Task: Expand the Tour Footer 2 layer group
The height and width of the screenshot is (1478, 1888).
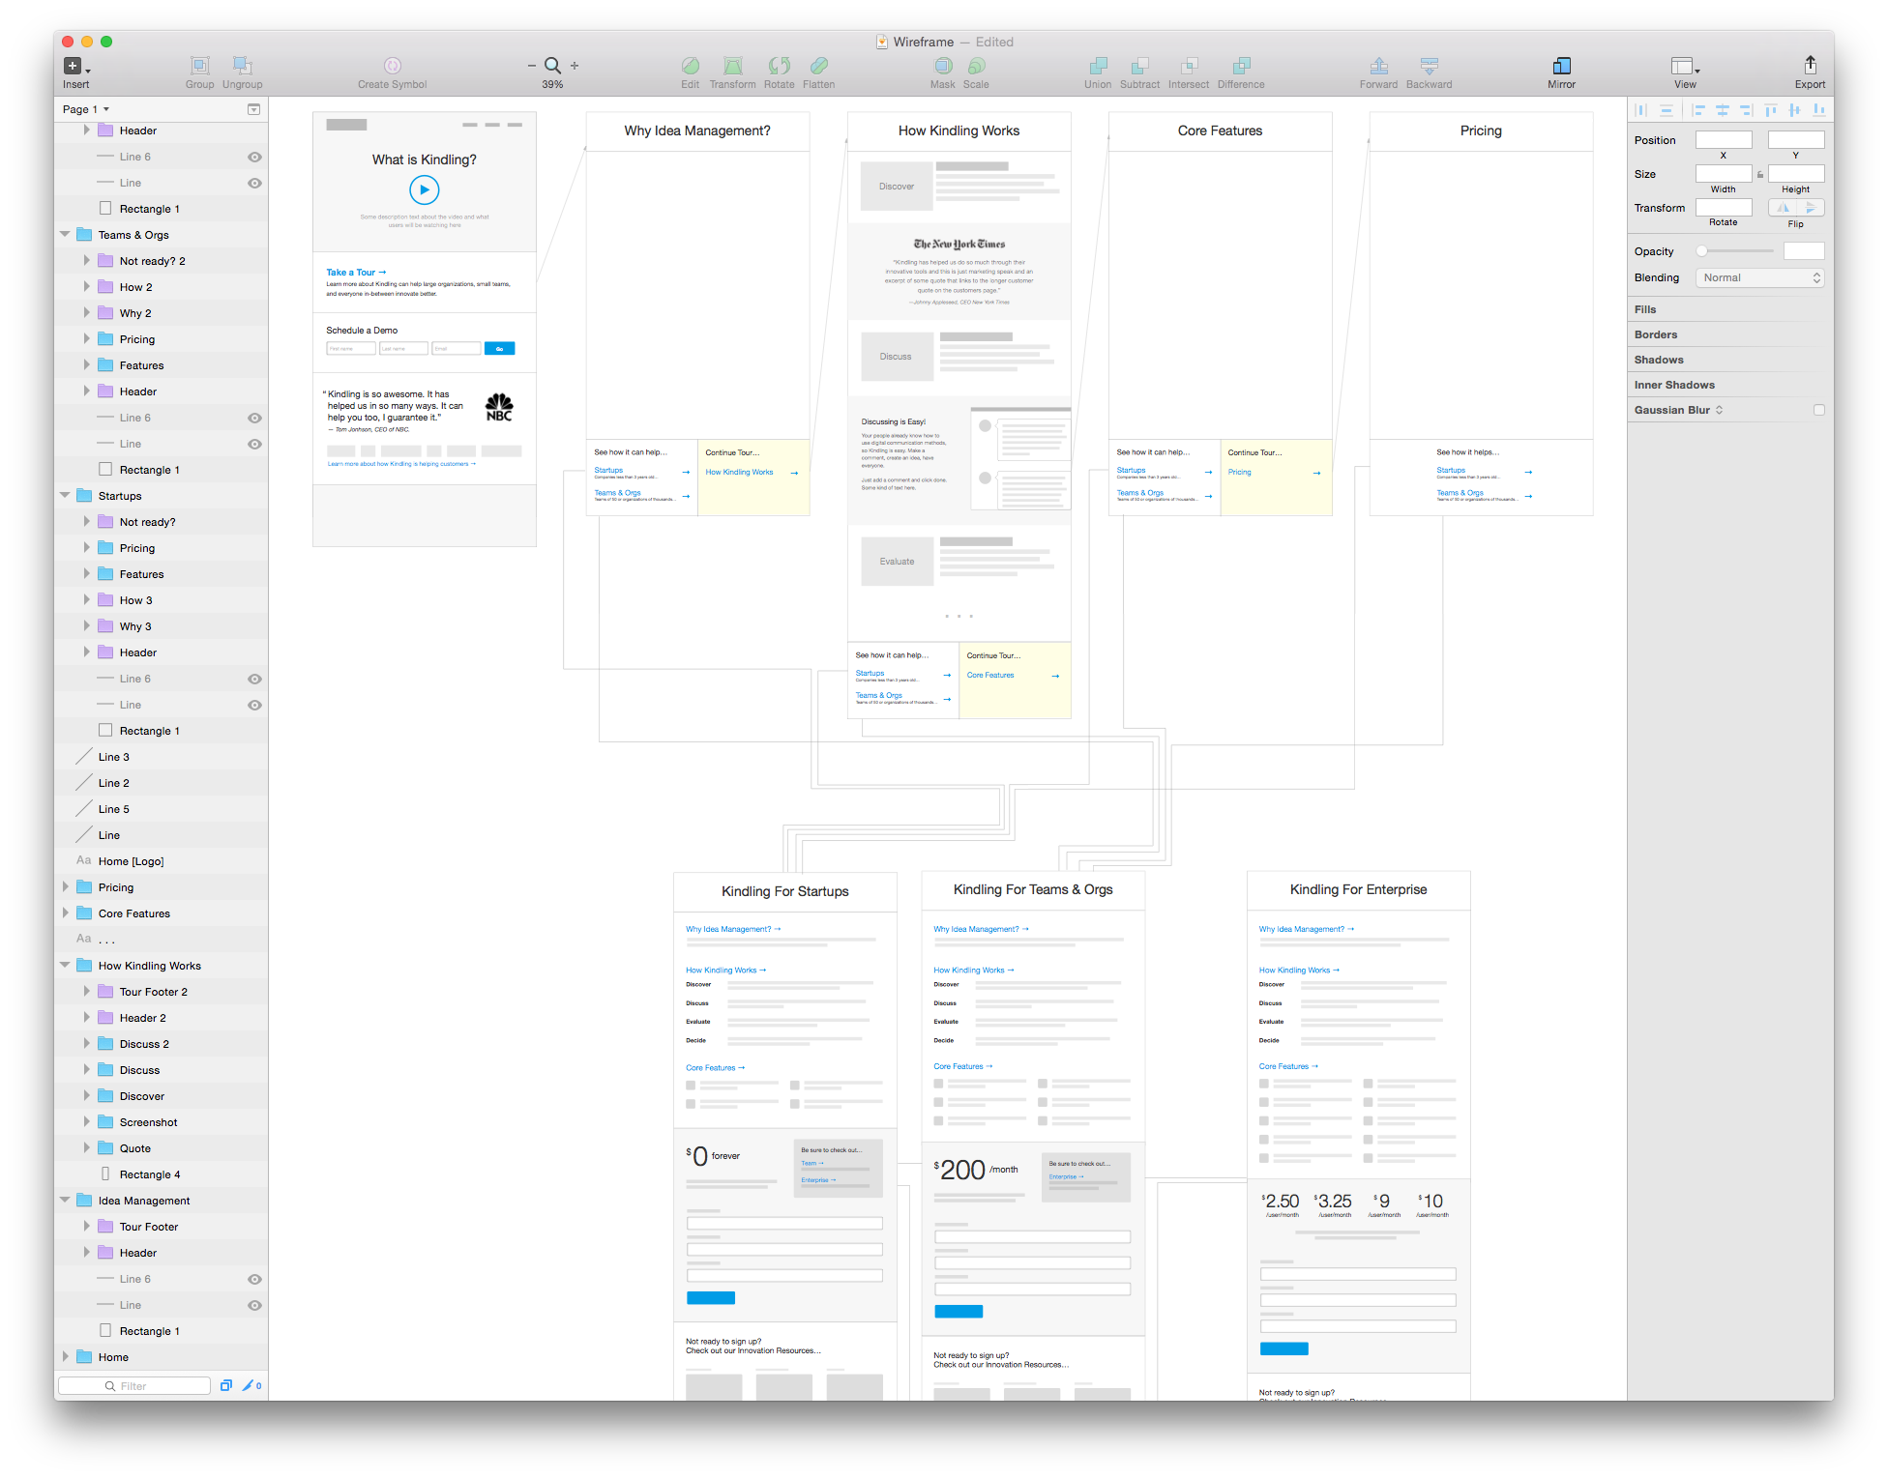Action: [86, 992]
